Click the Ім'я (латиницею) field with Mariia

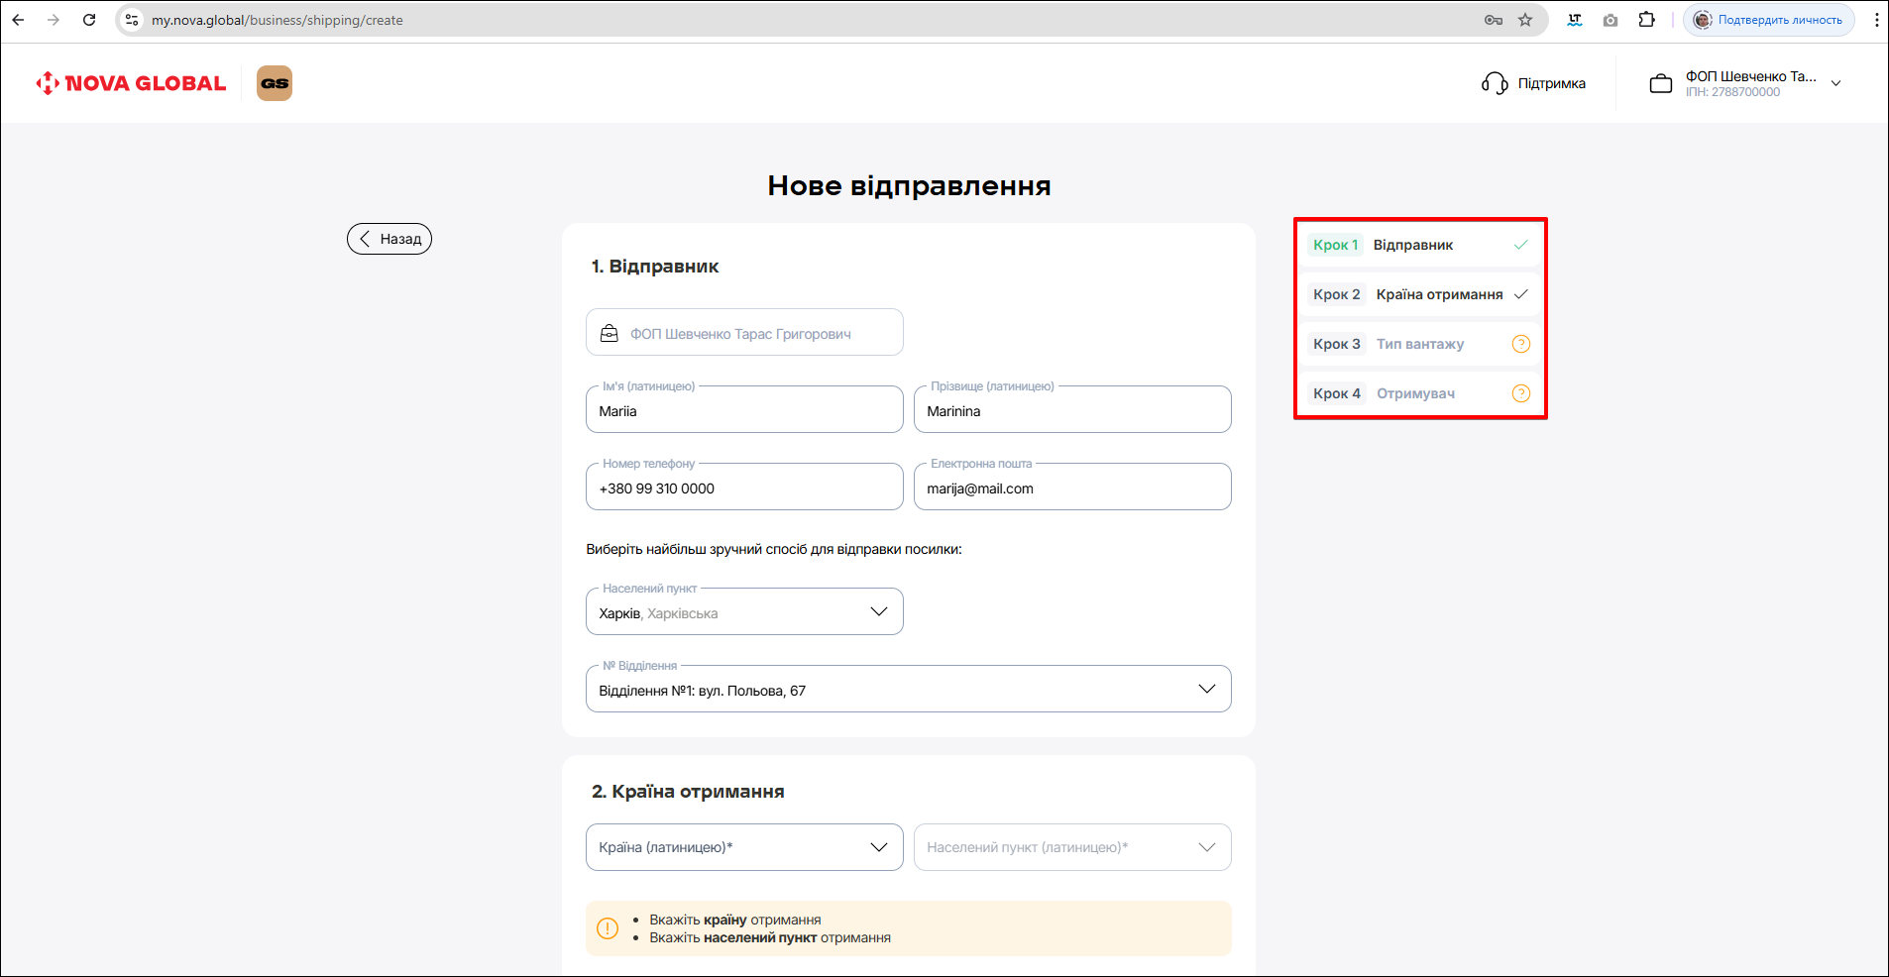tap(743, 411)
